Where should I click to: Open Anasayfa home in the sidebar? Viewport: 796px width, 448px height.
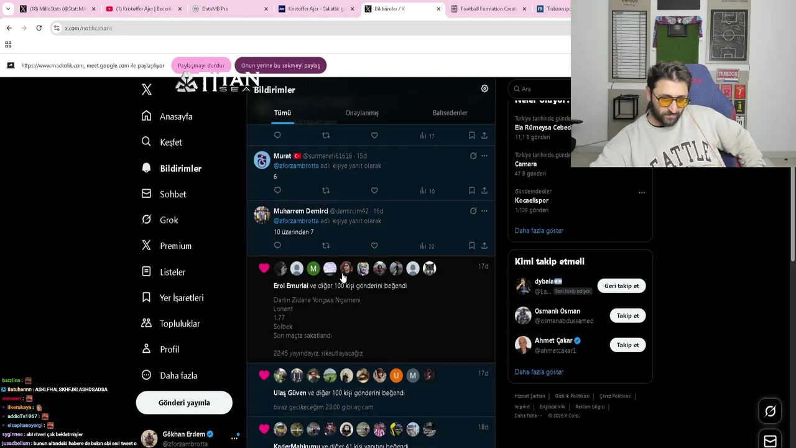[167, 116]
